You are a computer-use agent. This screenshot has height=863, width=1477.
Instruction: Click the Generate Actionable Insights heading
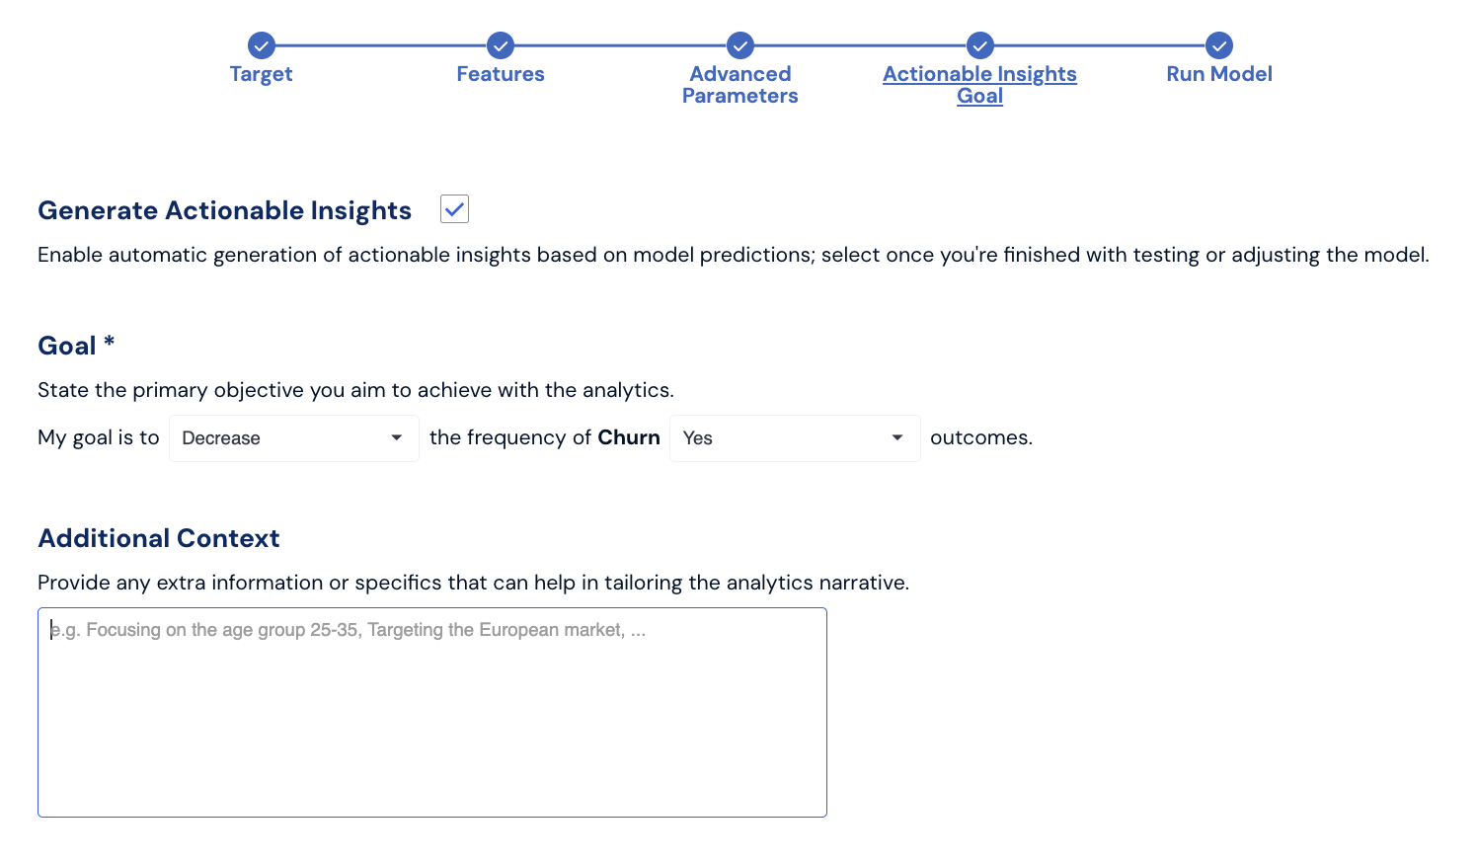[225, 210]
